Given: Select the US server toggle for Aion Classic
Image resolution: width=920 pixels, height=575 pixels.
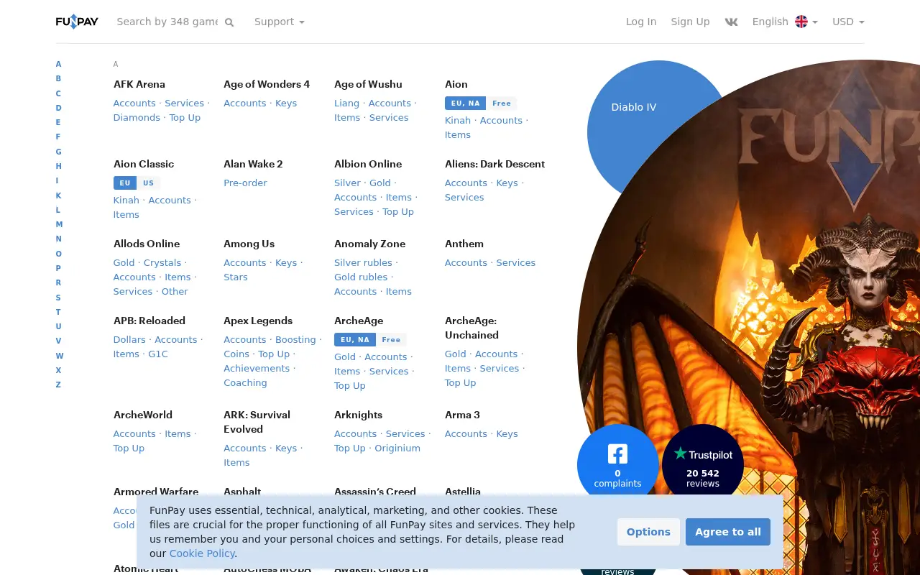Looking at the screenshot, I should click(148, 183).
